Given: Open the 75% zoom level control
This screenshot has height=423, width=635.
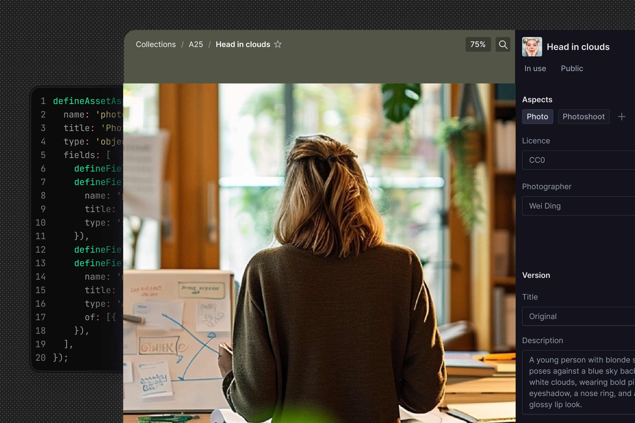Looking at the screenshot, I should point(478,44).
